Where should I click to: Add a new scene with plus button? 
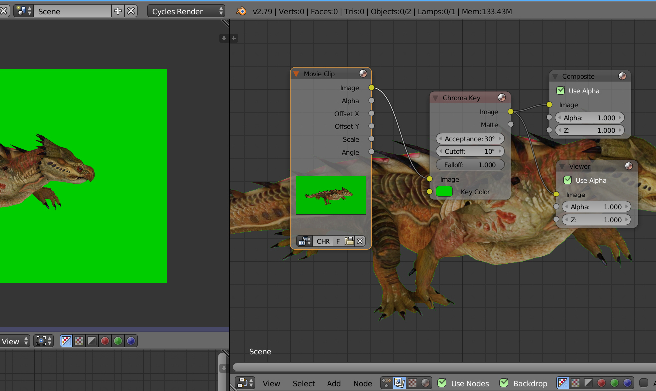(x=118, y=11)
